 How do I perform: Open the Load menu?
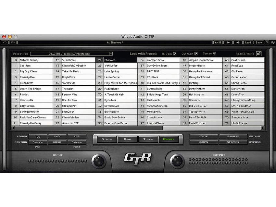pos(248,43)
